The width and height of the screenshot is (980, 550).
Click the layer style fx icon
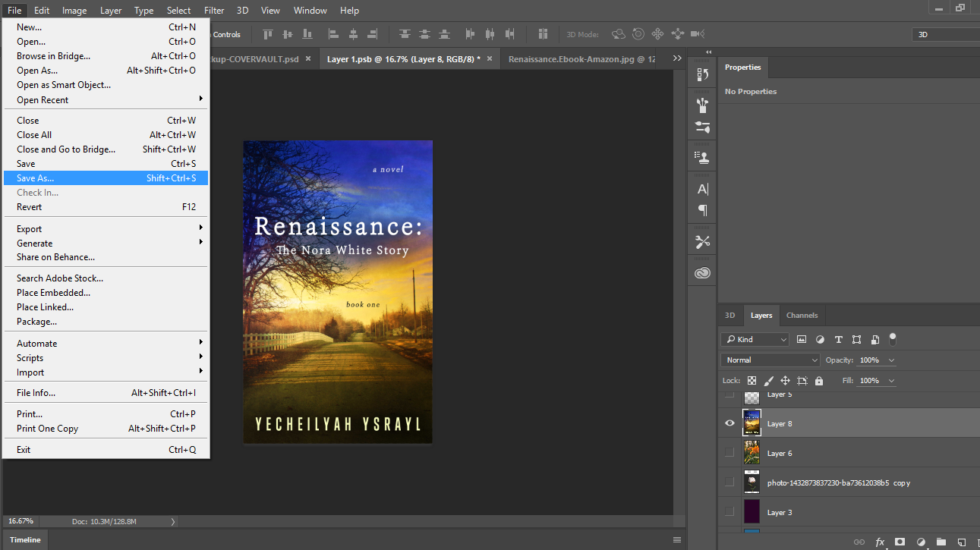[x=880, y=542]
